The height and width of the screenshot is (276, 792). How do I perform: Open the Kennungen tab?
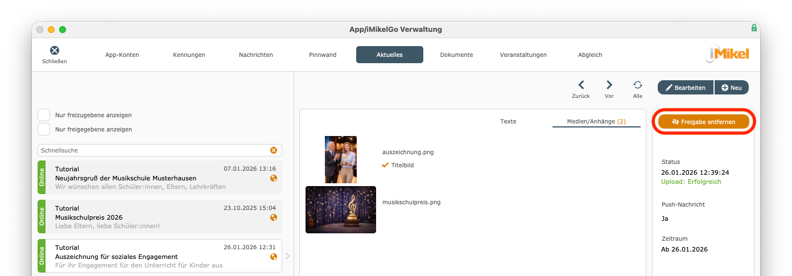189,55
